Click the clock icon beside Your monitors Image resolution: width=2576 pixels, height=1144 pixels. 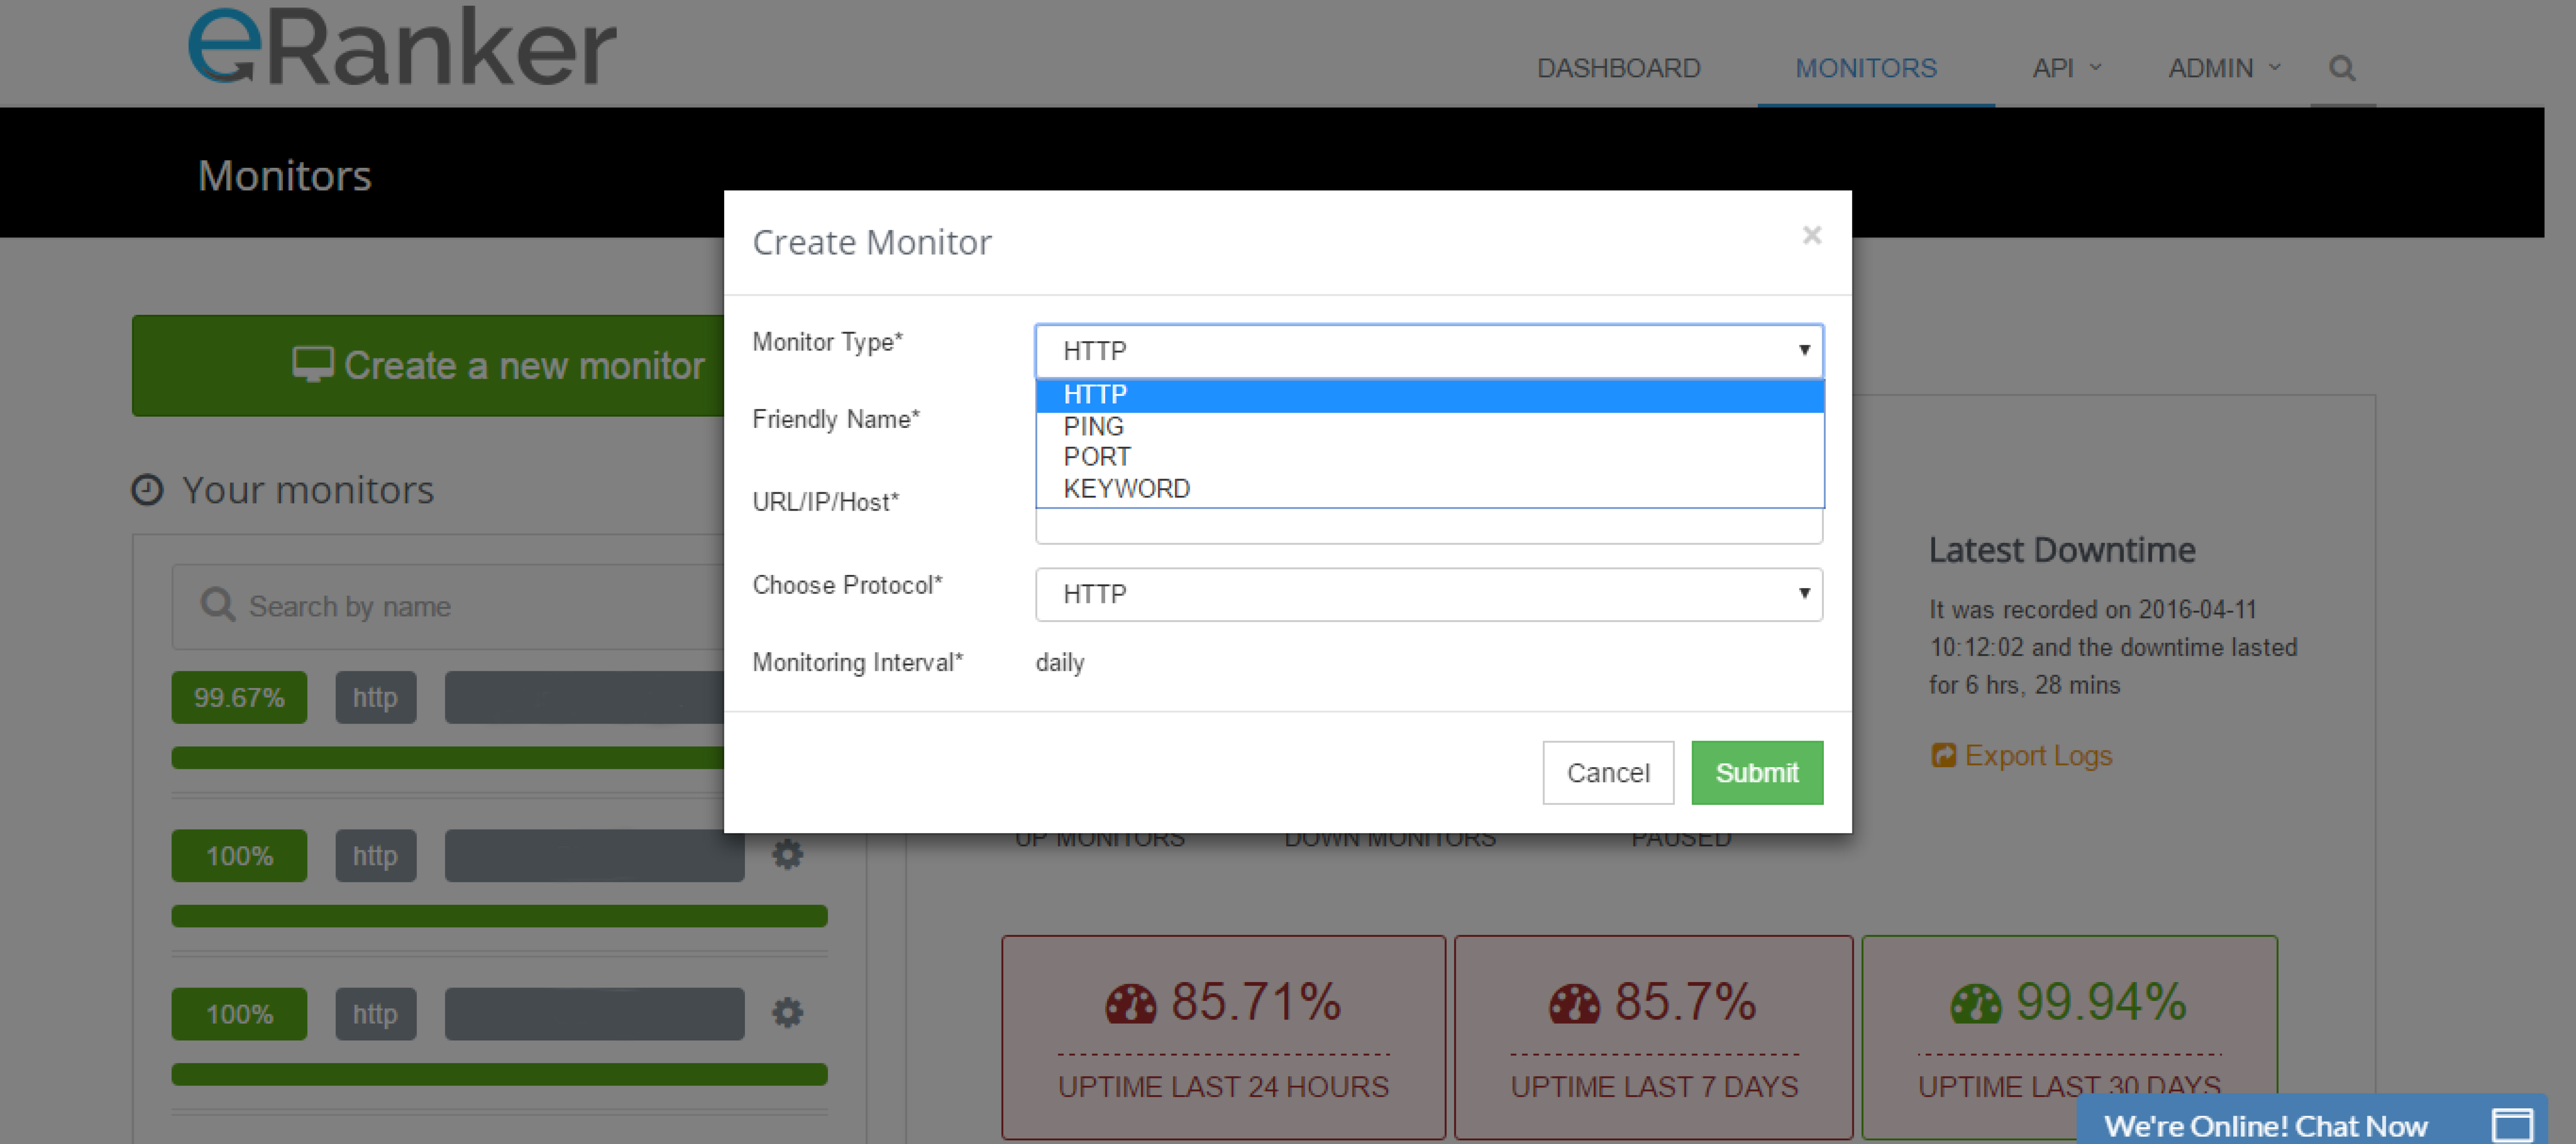[x=147, y=489]
